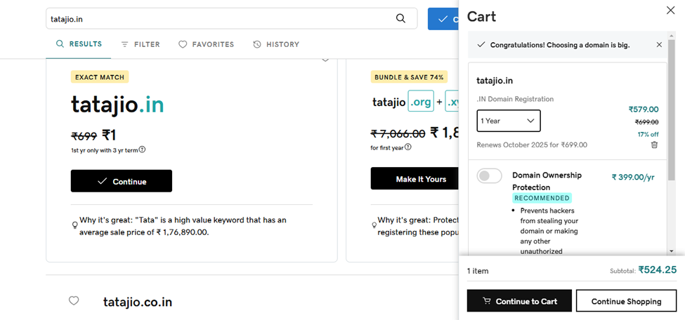
Task: Click Continue Shopping button
Action: pyautogui.click(x=626, y=301)
